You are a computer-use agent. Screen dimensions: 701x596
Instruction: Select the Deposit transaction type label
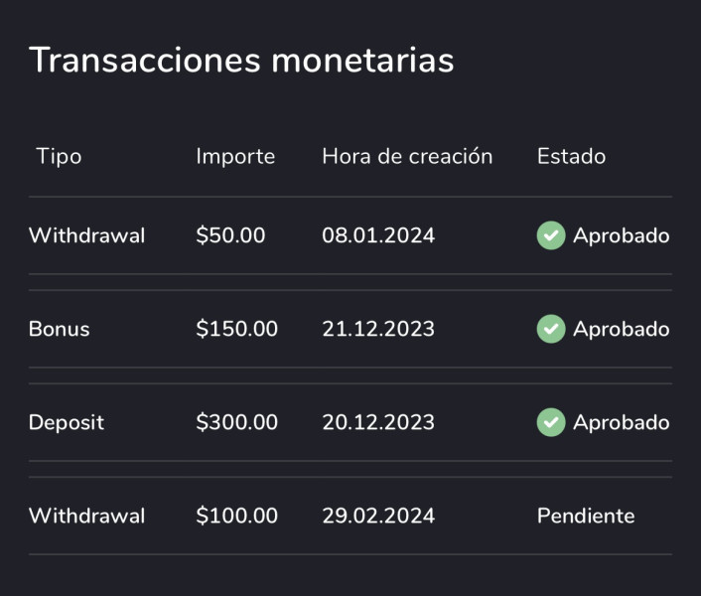(66, 422)
